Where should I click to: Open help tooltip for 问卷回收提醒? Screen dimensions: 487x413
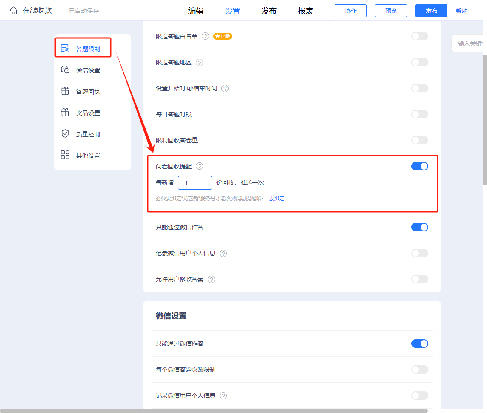pyautogui.click(x=199, y=166)
